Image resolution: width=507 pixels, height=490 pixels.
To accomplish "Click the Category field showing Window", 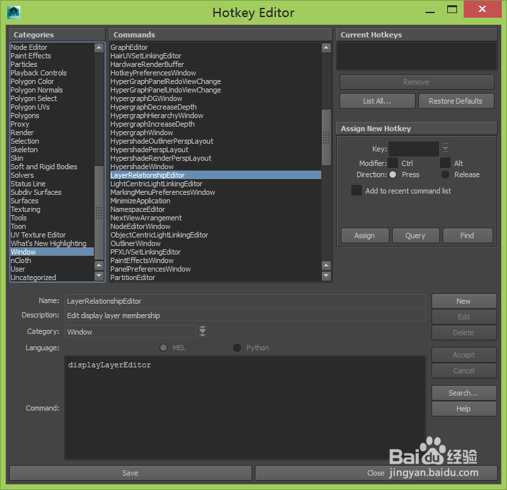I will click(x=130, y=331).
